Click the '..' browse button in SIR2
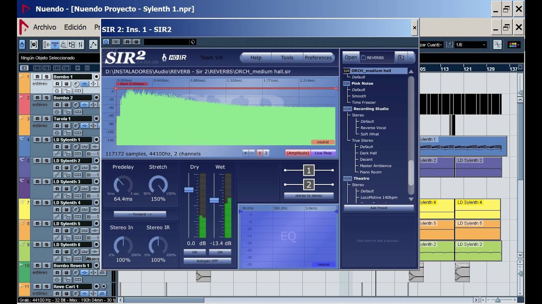This screenshot has width=542, height=304. (411, 57)
